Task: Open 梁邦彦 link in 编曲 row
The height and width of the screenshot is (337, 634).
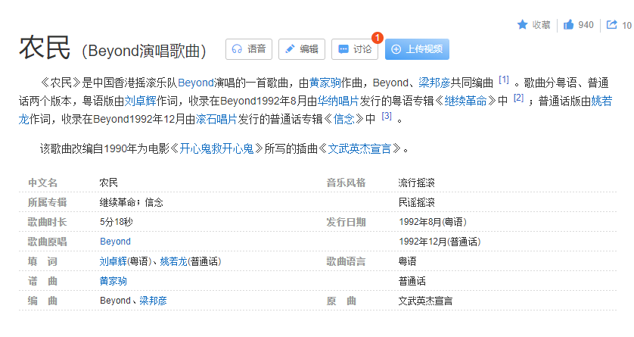Action: (x=154, y=301)
